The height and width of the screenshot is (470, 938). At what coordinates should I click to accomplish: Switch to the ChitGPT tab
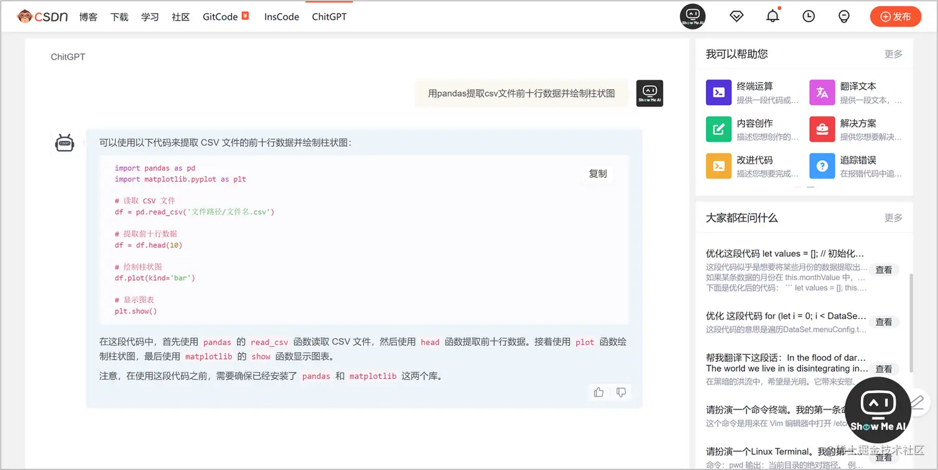tap(329, 17)
